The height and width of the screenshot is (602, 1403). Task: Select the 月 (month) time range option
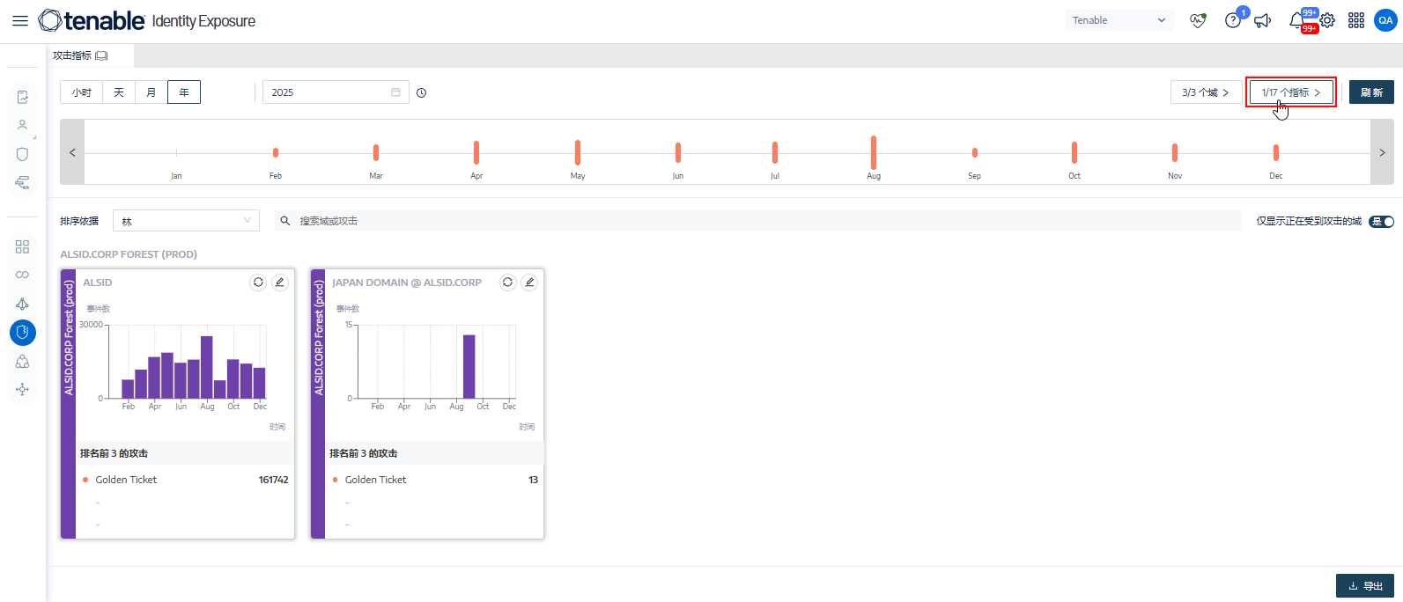(x=151, y=92)
